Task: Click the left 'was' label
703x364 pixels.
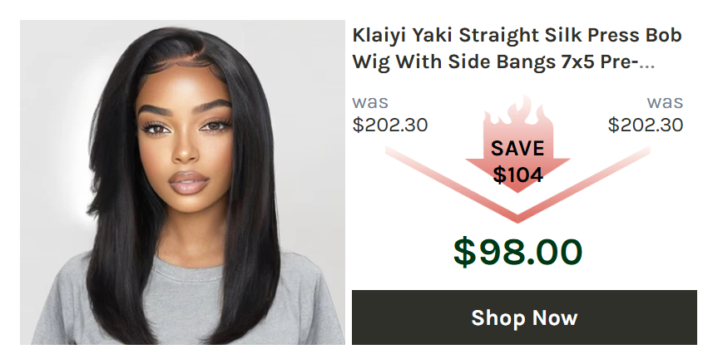Action: [370, 102]
